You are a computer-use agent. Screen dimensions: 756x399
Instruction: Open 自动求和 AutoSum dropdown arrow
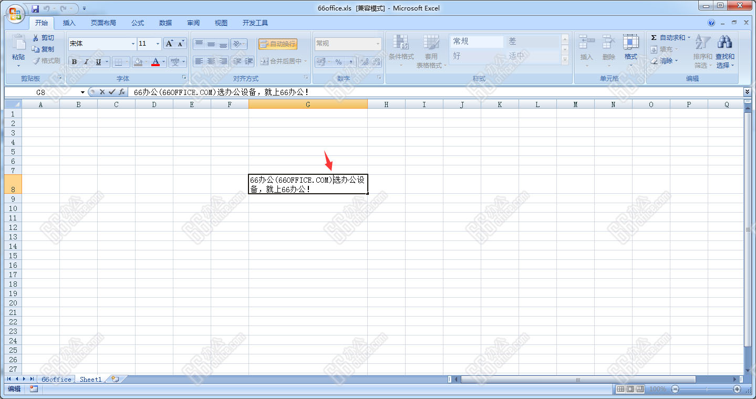click(689, 38)
